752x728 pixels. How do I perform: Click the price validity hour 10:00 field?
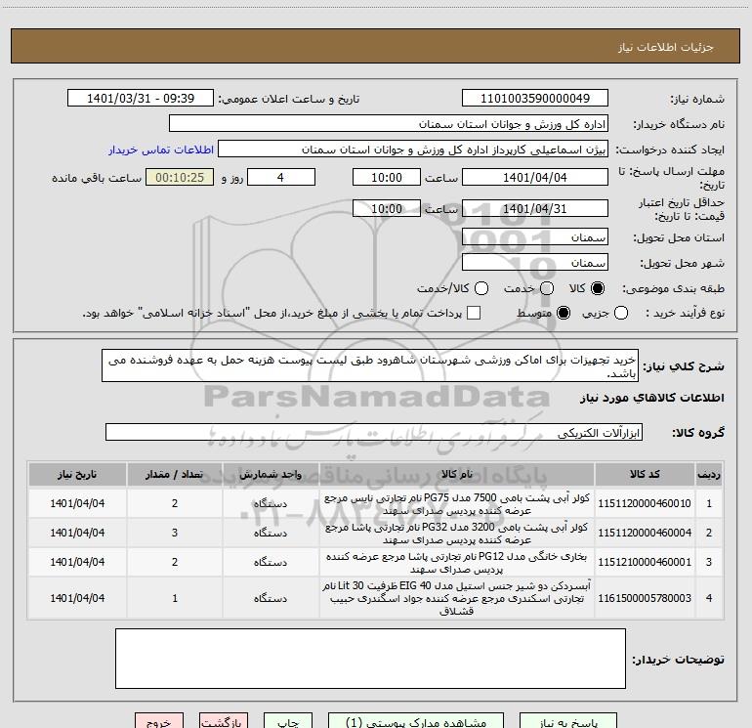point(387,209)
